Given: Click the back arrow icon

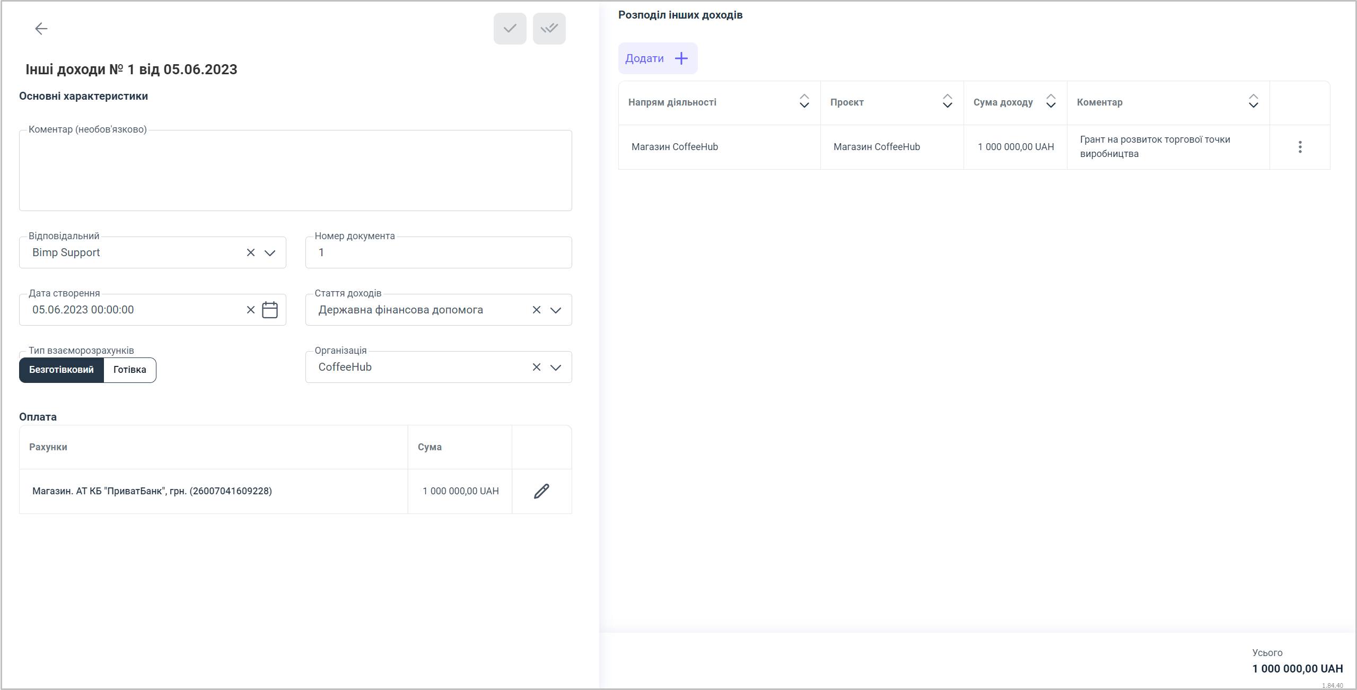Looking at the screenshot, I should click(41, 29).
